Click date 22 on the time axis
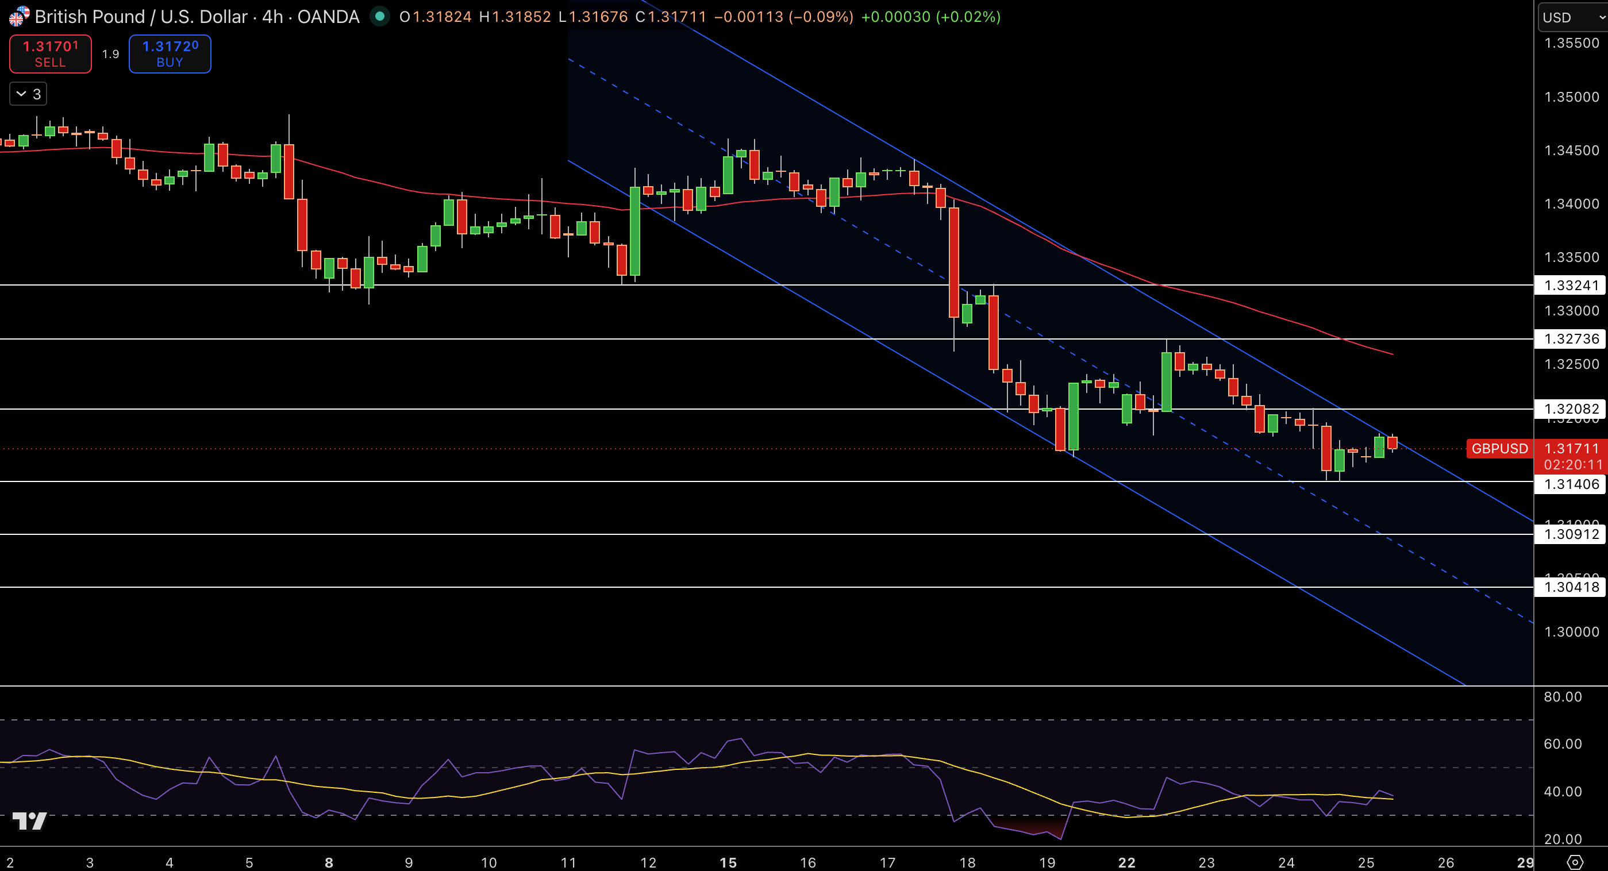 coord(1127,862)
